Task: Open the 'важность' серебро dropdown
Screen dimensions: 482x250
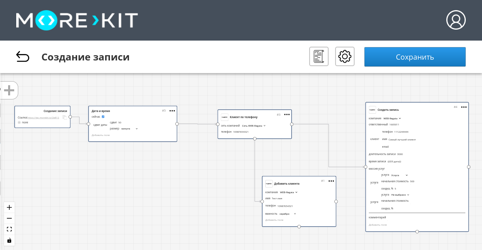Action: pyautogui.click(x=288, y=213)
